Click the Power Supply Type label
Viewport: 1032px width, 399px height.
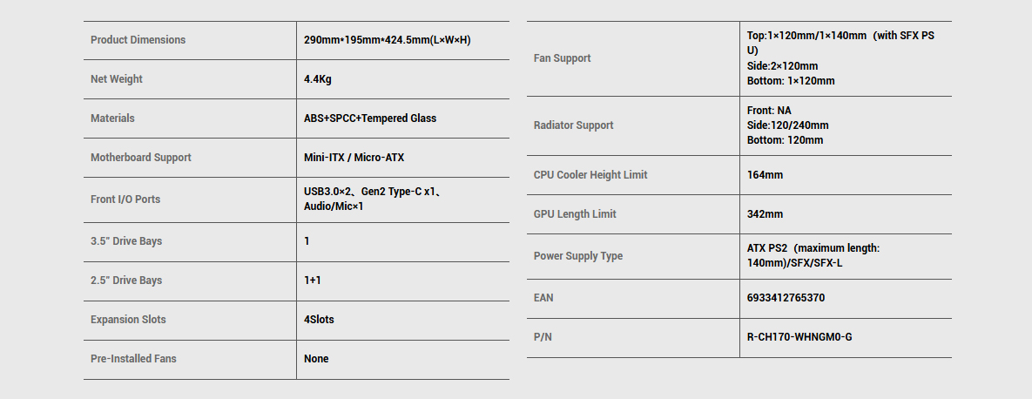(578, 256)
